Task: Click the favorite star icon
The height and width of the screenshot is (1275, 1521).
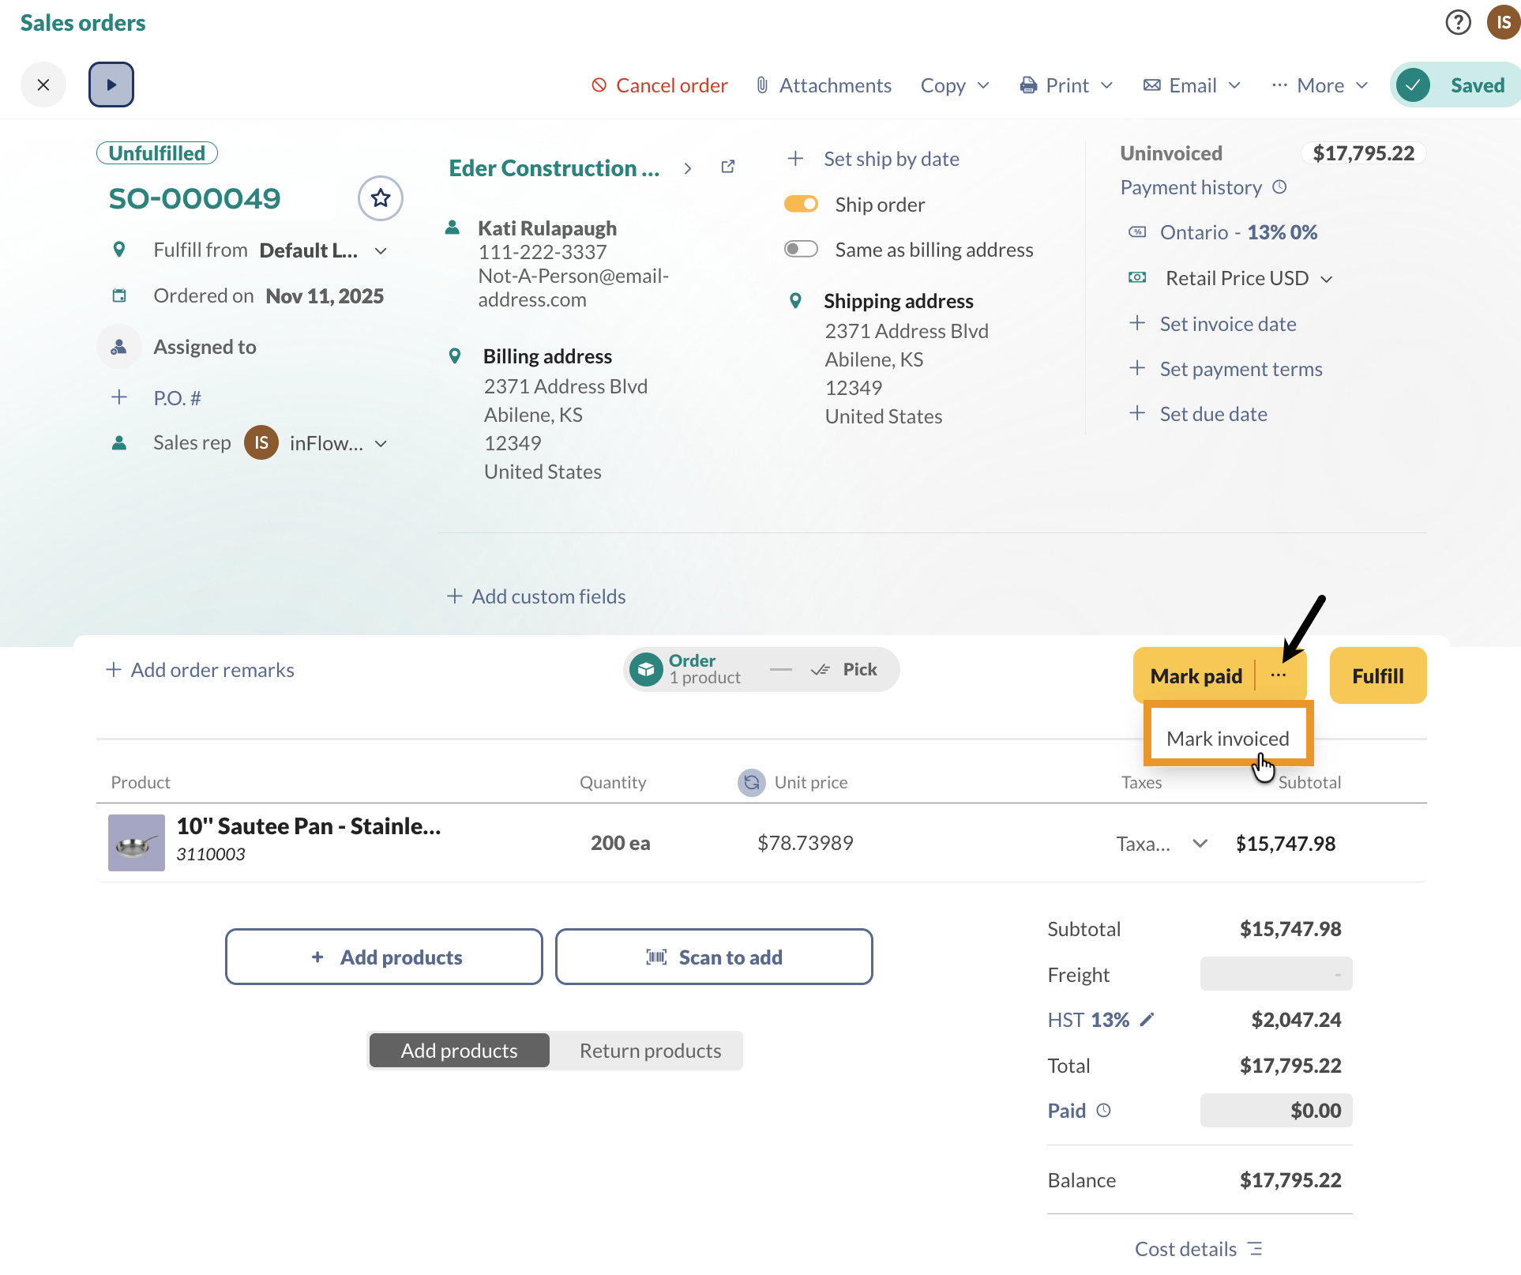Action: (x=381, y=198)
